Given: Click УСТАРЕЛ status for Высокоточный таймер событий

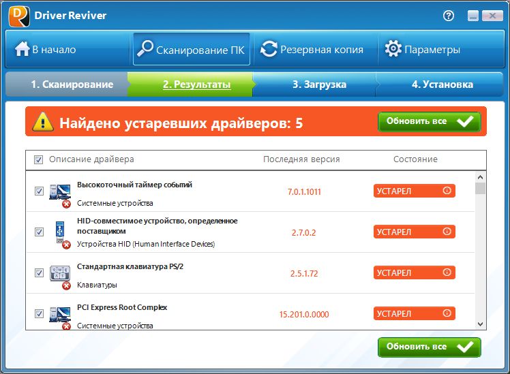Looking at the screenshot, I should tap(414, 191).
